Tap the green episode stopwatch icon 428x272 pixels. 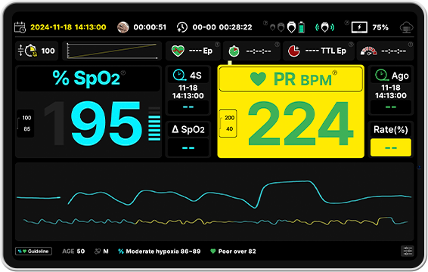(234, 51)
